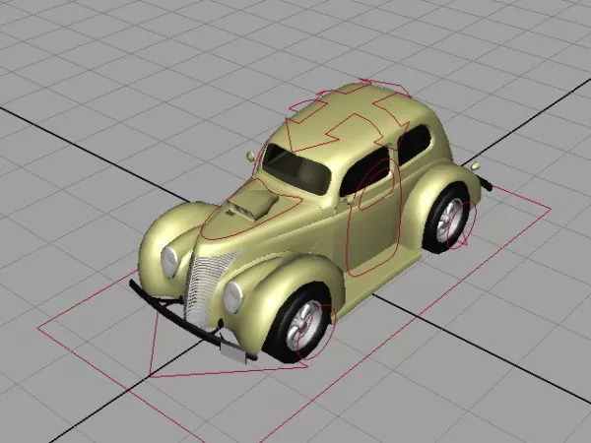This screenshot has height=443, width=591.
Task: Click the headlight above the license plate
Action: point(232,297)
